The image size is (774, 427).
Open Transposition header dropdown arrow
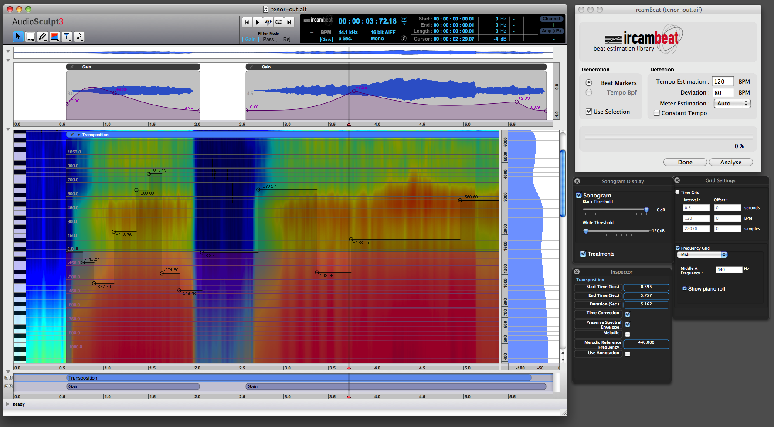point(78,135)
